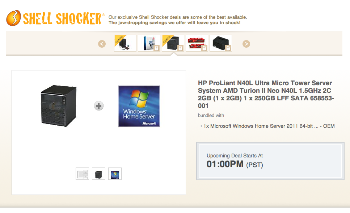Advance deals carousel with right arrow

246,44
